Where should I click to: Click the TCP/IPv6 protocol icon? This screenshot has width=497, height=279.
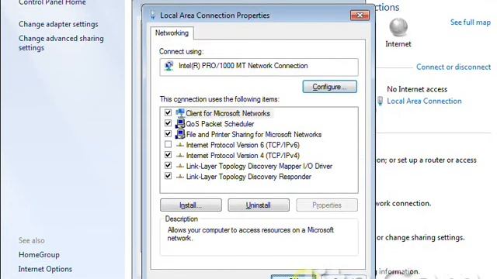[x=180, y=145]
